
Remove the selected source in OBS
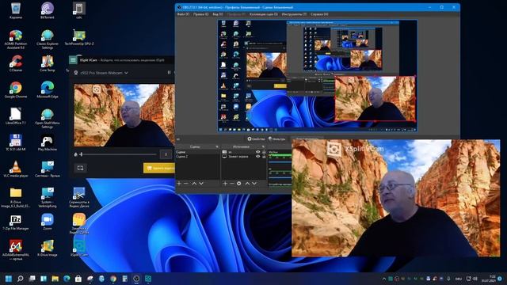point(231,184)
